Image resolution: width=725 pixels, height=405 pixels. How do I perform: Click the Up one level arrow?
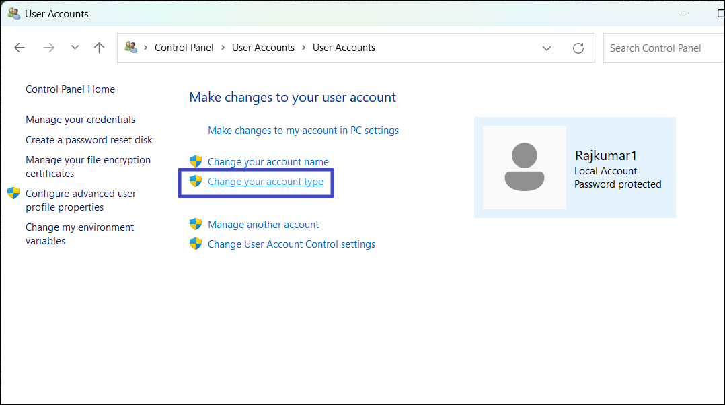coord(100,48)
